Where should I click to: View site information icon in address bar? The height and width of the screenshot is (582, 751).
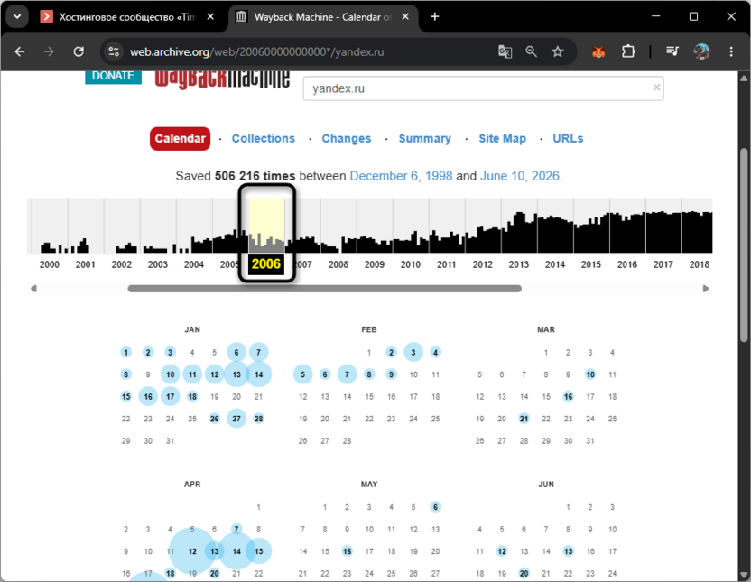click(x=114, y=51)
